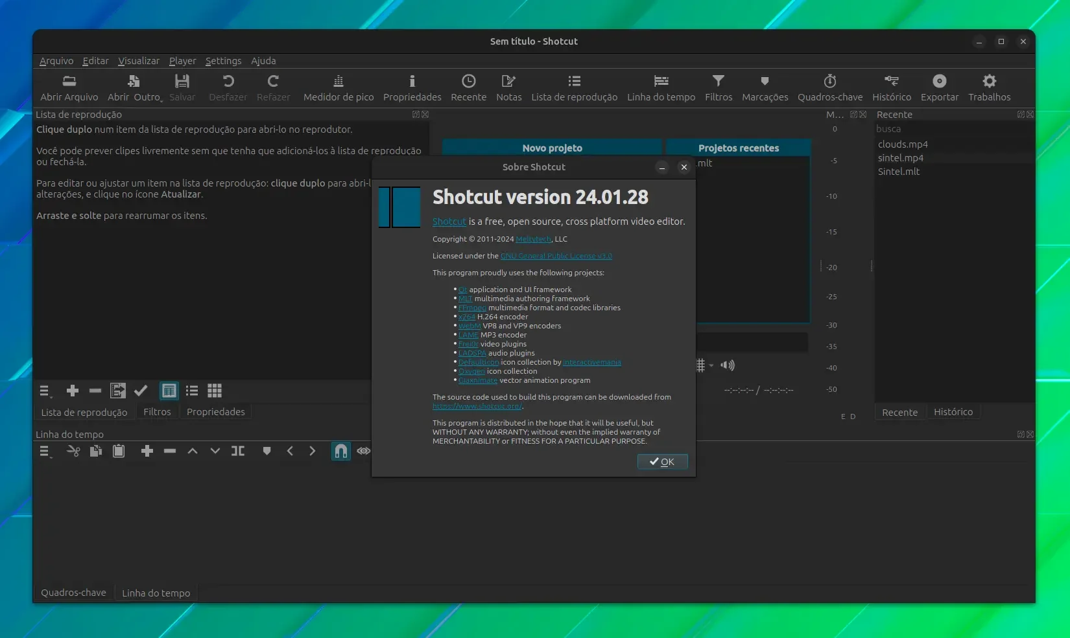The height and width of the screenshot is (638, 1070).
Task: Click the busca search field in Recente
Action: click(x=954, y=129)
